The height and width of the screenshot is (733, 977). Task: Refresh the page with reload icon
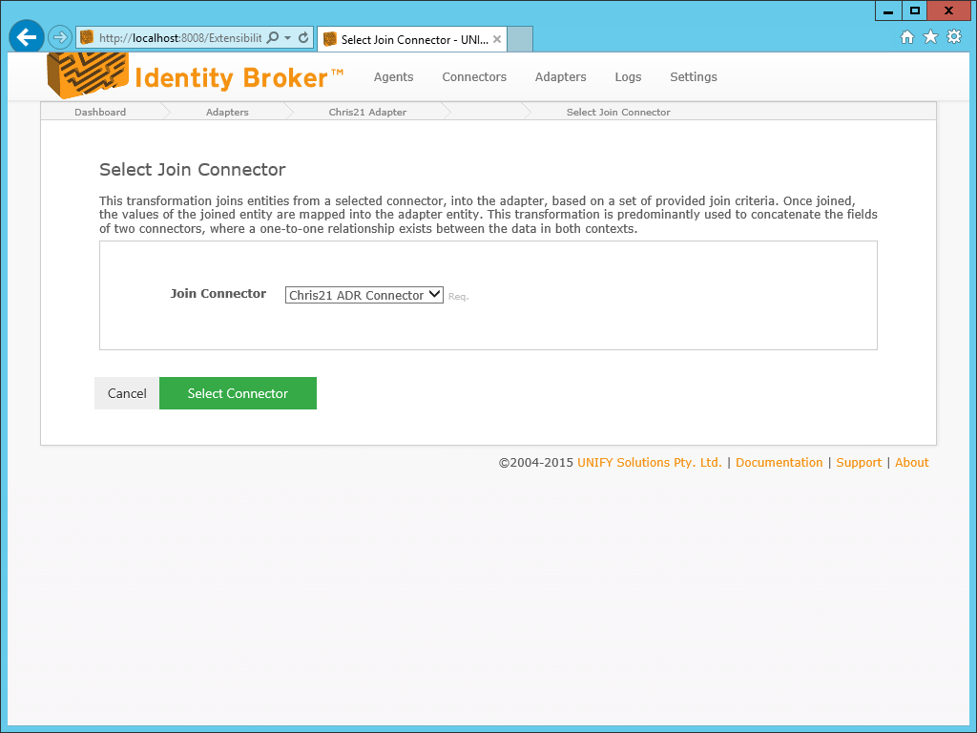pyautogui.click(x=303, y=37)
